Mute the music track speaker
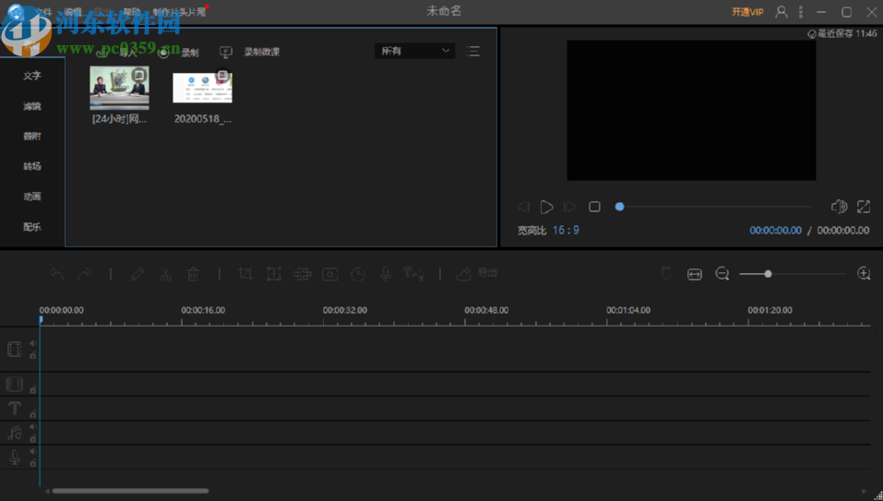This screenshot has height=501, width=883. (33, 427)
